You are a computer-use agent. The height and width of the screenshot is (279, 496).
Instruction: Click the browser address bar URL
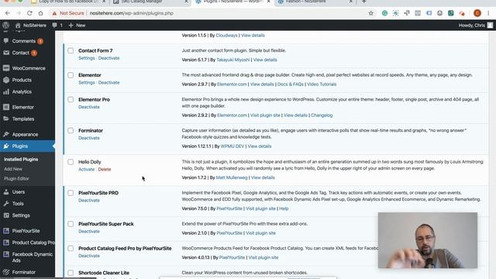[x=131, y=13]
